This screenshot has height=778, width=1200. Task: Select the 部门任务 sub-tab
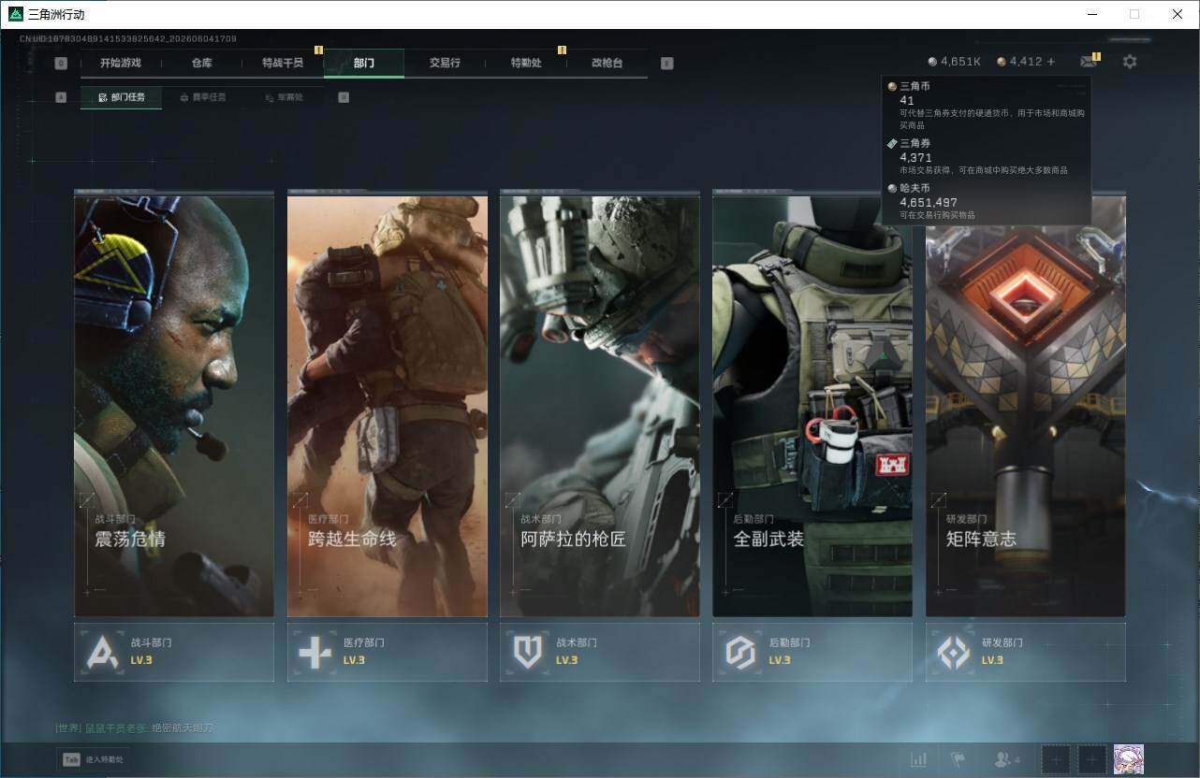click(121, 97)
